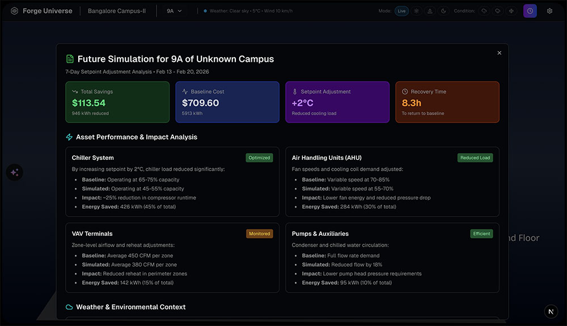The height and width of the screenshot is (326, 567).
Task: Open settings via the gear icon
Action: click(549, 11)
